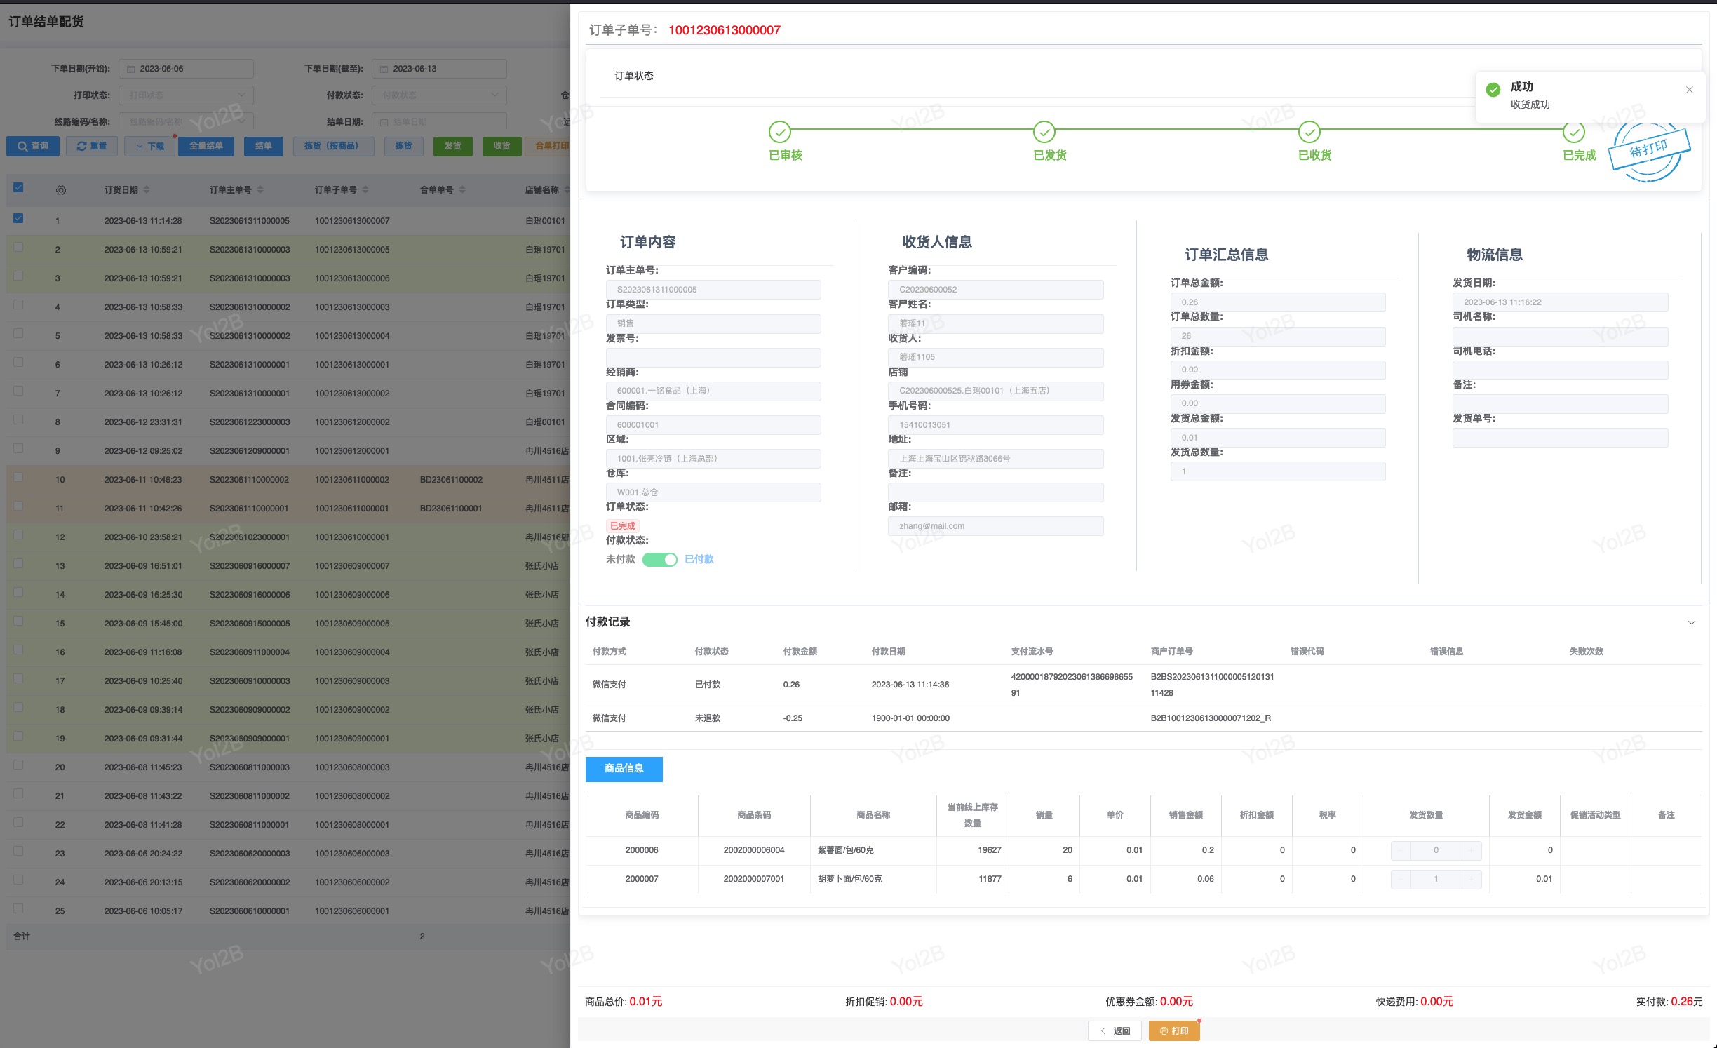This screenshot has width=1717, height=1048.
Task: Click the 打印 print button
Action: [x=1173, y=1030]
